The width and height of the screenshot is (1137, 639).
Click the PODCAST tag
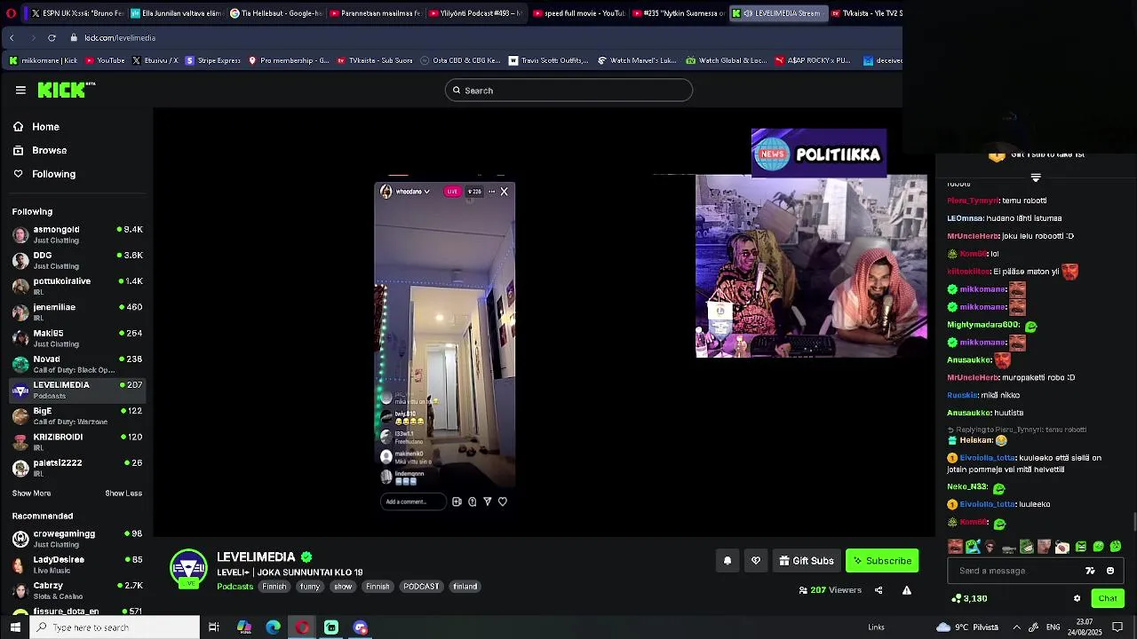click(421, 587)
